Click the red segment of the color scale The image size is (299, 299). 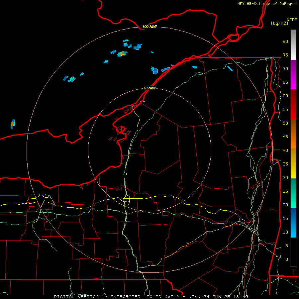(x=293, y=104)
